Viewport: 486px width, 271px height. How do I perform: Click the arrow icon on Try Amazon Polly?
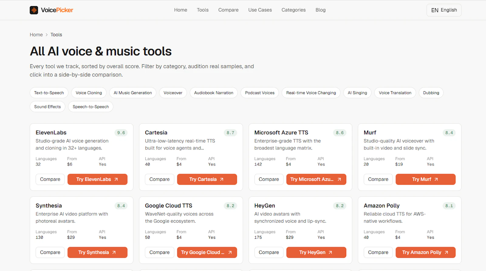pyautogui.click(x=446, y=252)
